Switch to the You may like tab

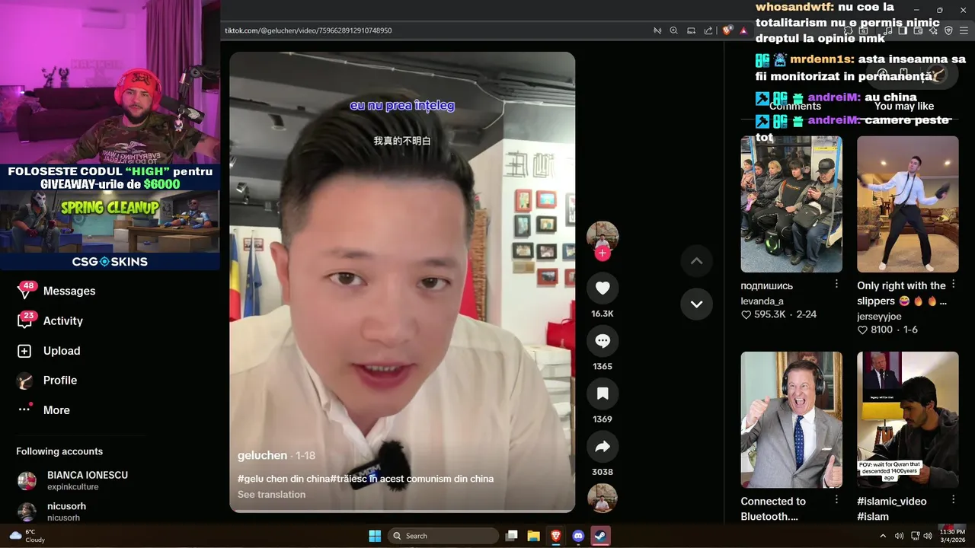pos(904,106)
